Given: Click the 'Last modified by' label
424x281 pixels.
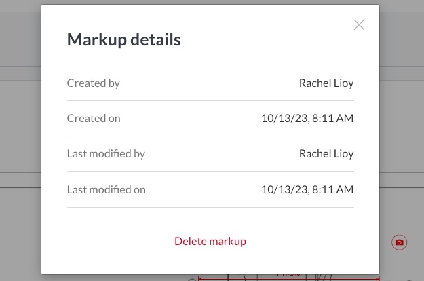Looking at the screenshot, I should tap(106, 153).
